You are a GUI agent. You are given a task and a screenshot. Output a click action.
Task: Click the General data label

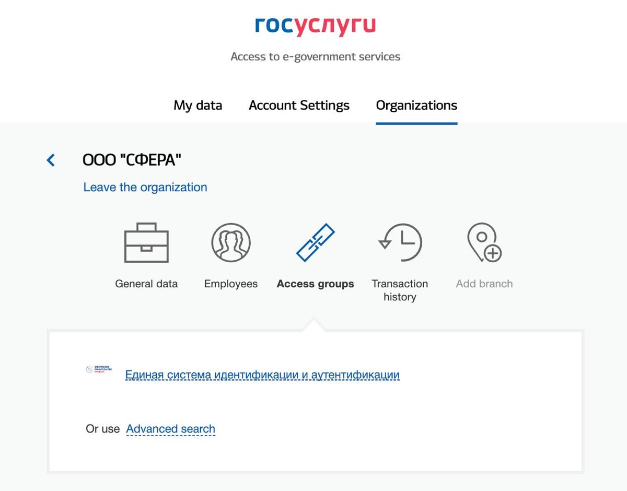(146, 284)
